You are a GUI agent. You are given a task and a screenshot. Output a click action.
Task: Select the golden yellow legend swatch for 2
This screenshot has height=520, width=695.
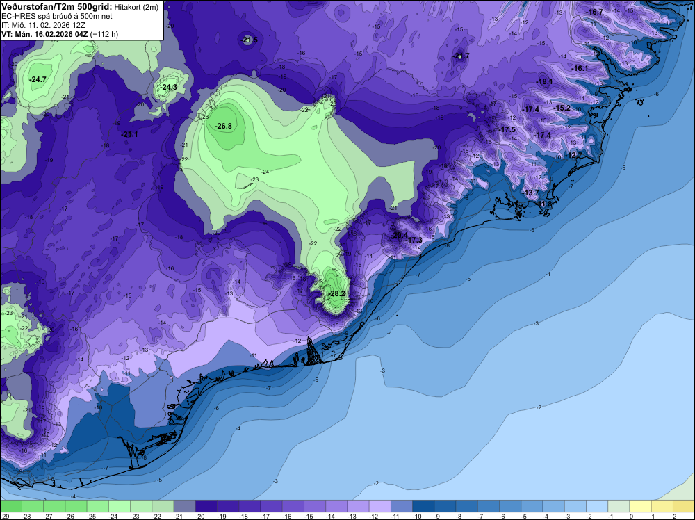[x=684, y=506]
